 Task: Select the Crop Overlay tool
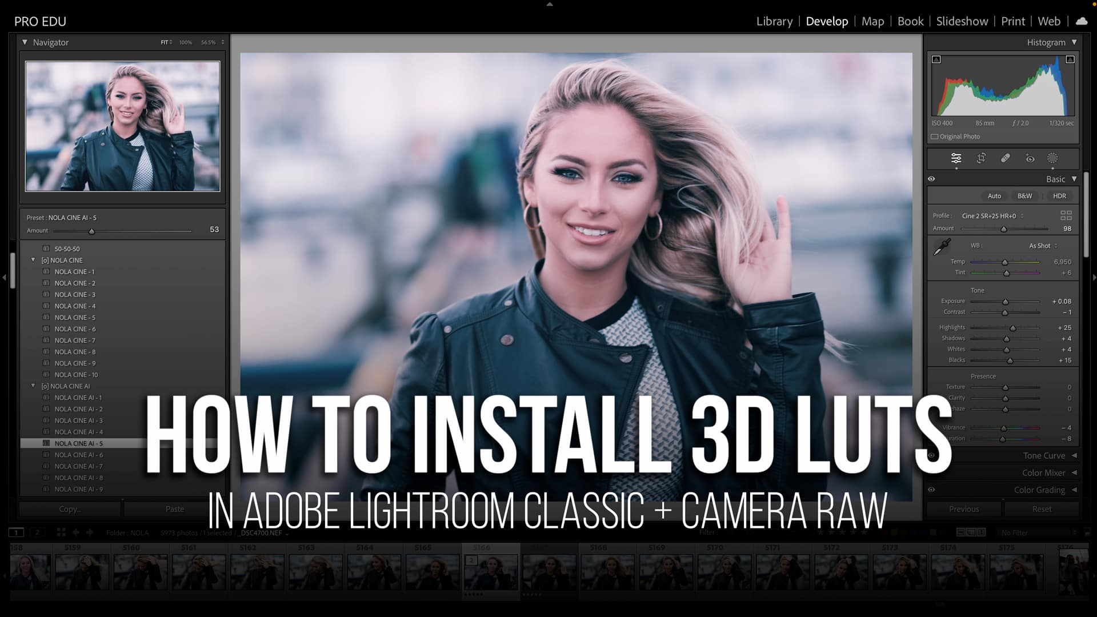click(980, 158)
